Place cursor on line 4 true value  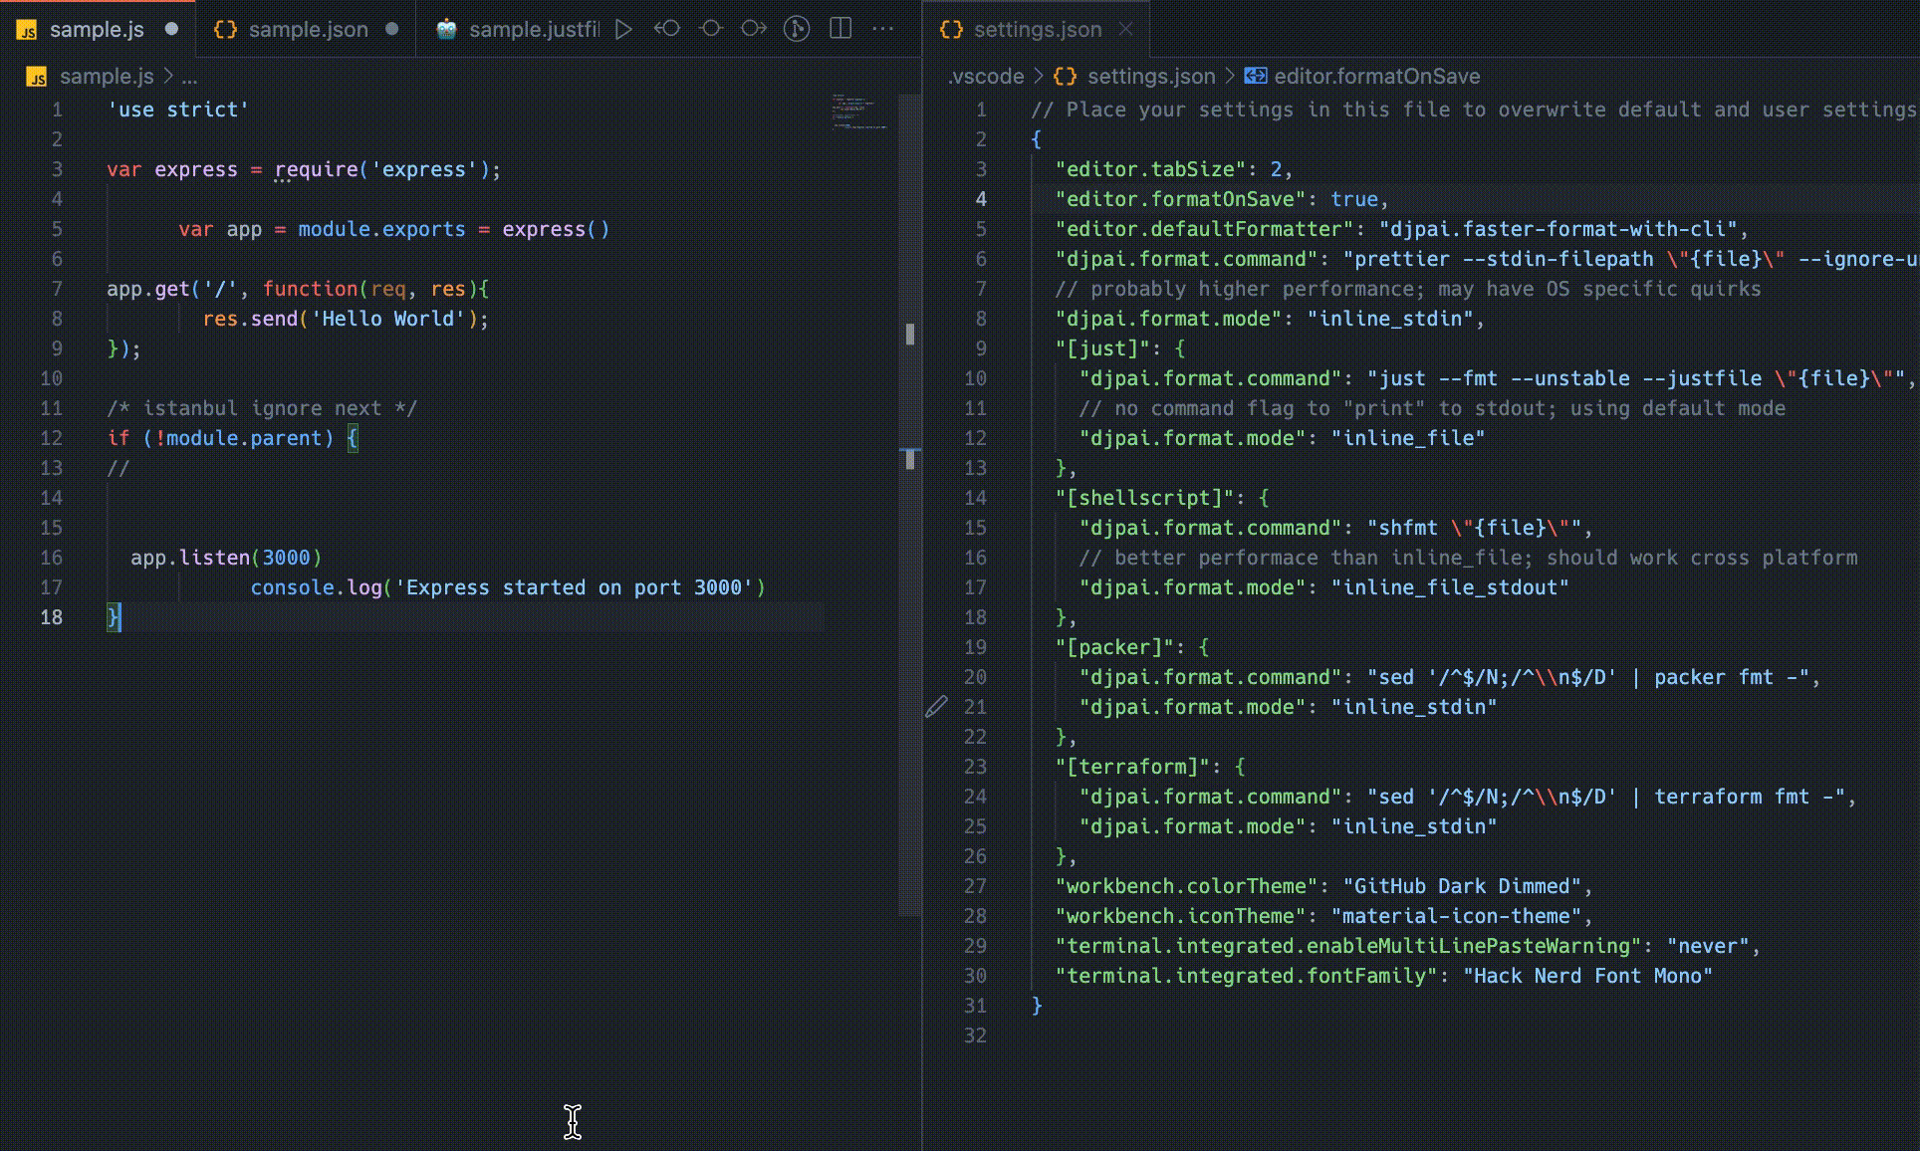(1354, 199)
